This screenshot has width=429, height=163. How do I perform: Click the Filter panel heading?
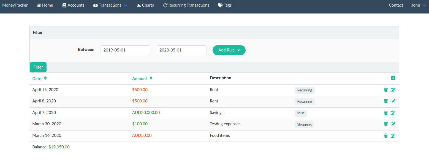point(38,32)
